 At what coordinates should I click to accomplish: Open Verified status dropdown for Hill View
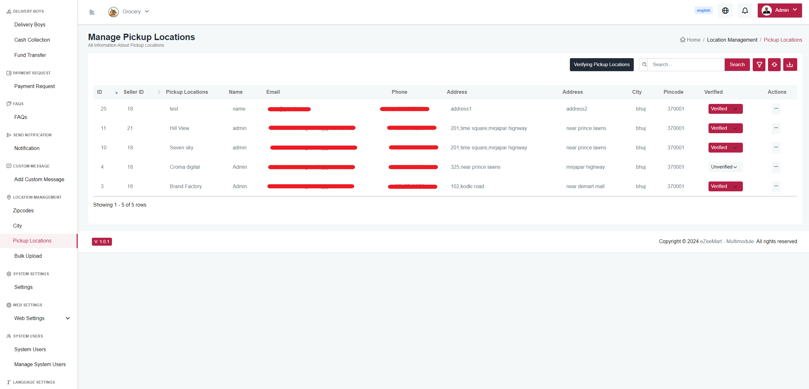725,128
